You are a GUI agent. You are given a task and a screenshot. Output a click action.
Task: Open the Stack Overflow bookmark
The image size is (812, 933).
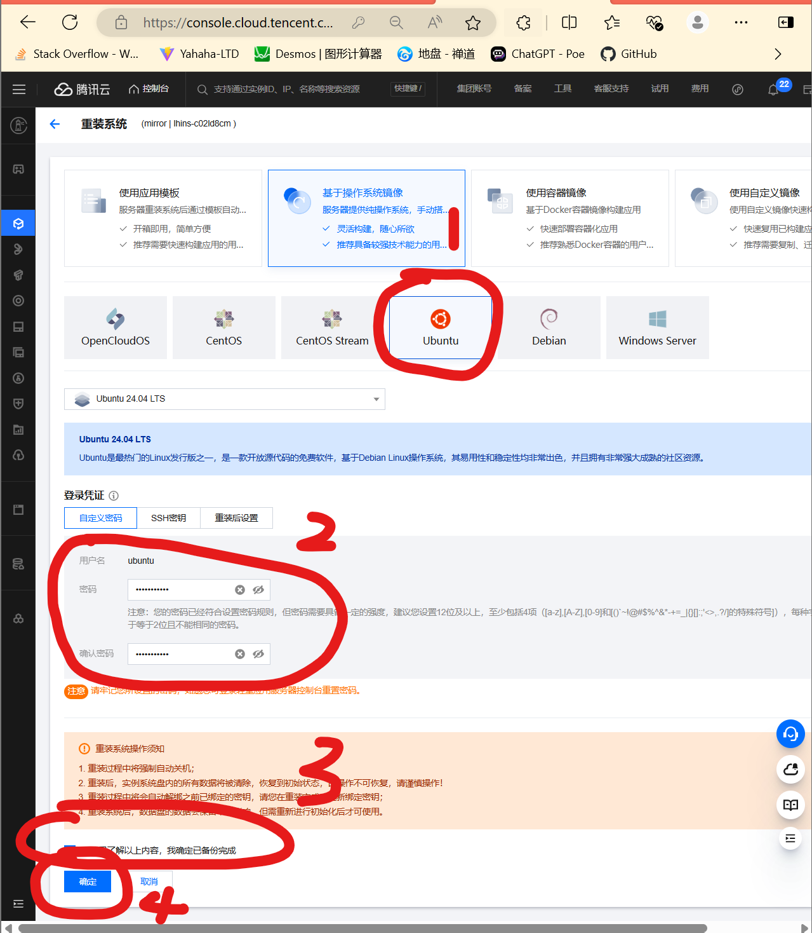point(76,54)
